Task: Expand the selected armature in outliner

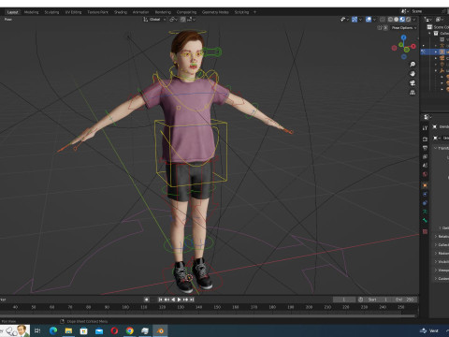Action: [436, 51]
